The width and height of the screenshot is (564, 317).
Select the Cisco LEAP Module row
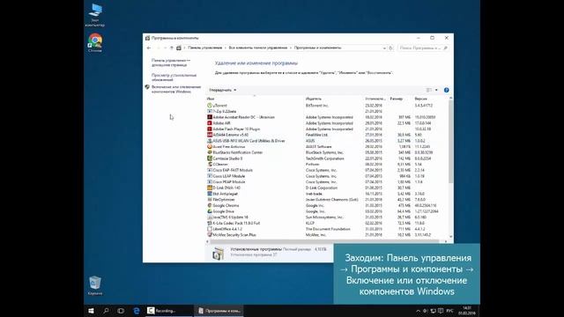click(327, 176)
